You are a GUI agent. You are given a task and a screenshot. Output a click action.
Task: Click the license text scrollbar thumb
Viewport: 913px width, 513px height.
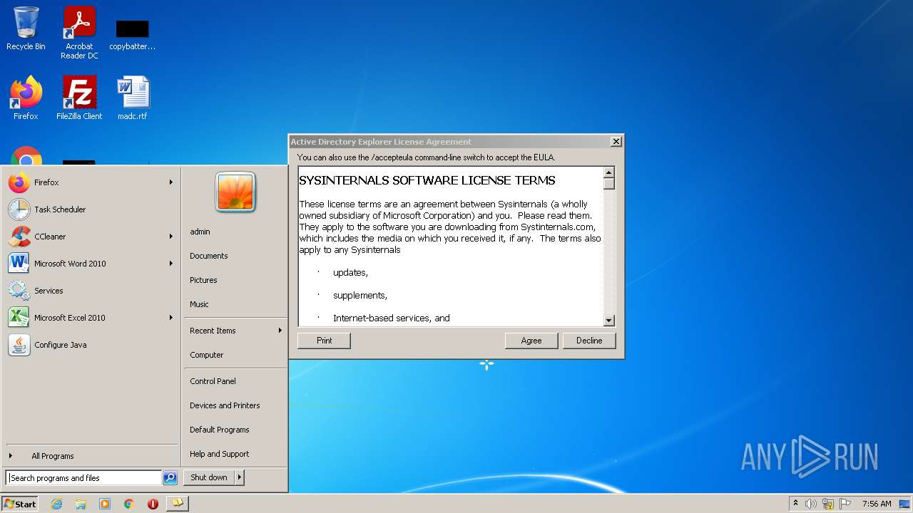pos(609,183)
